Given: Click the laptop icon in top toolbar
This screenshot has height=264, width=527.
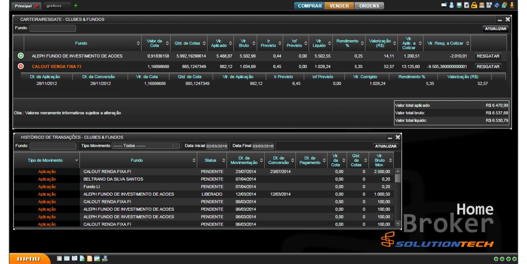Looking at the screenshot, I should (481, 5).
